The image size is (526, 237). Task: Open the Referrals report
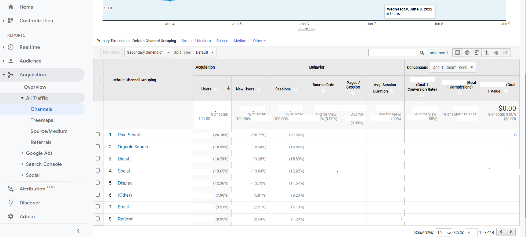[x=41, y=142]
